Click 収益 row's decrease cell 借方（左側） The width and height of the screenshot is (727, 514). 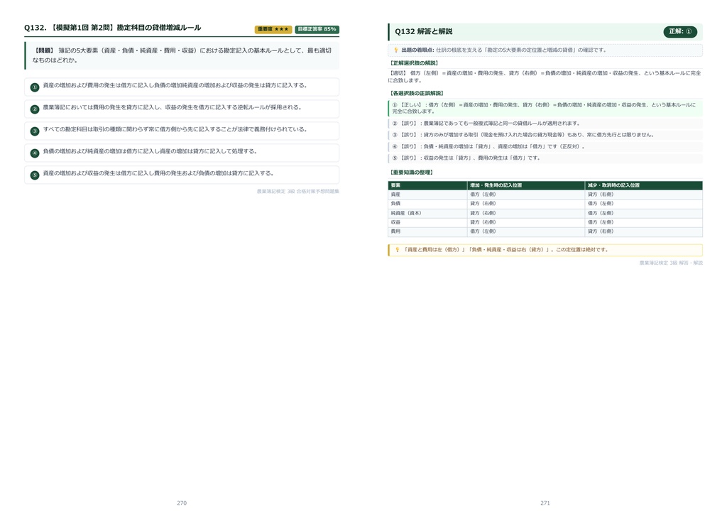click(643, 222)
